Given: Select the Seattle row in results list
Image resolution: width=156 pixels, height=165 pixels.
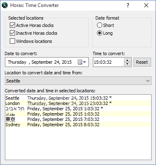Looking at the screenshot, I should point(78,98).
